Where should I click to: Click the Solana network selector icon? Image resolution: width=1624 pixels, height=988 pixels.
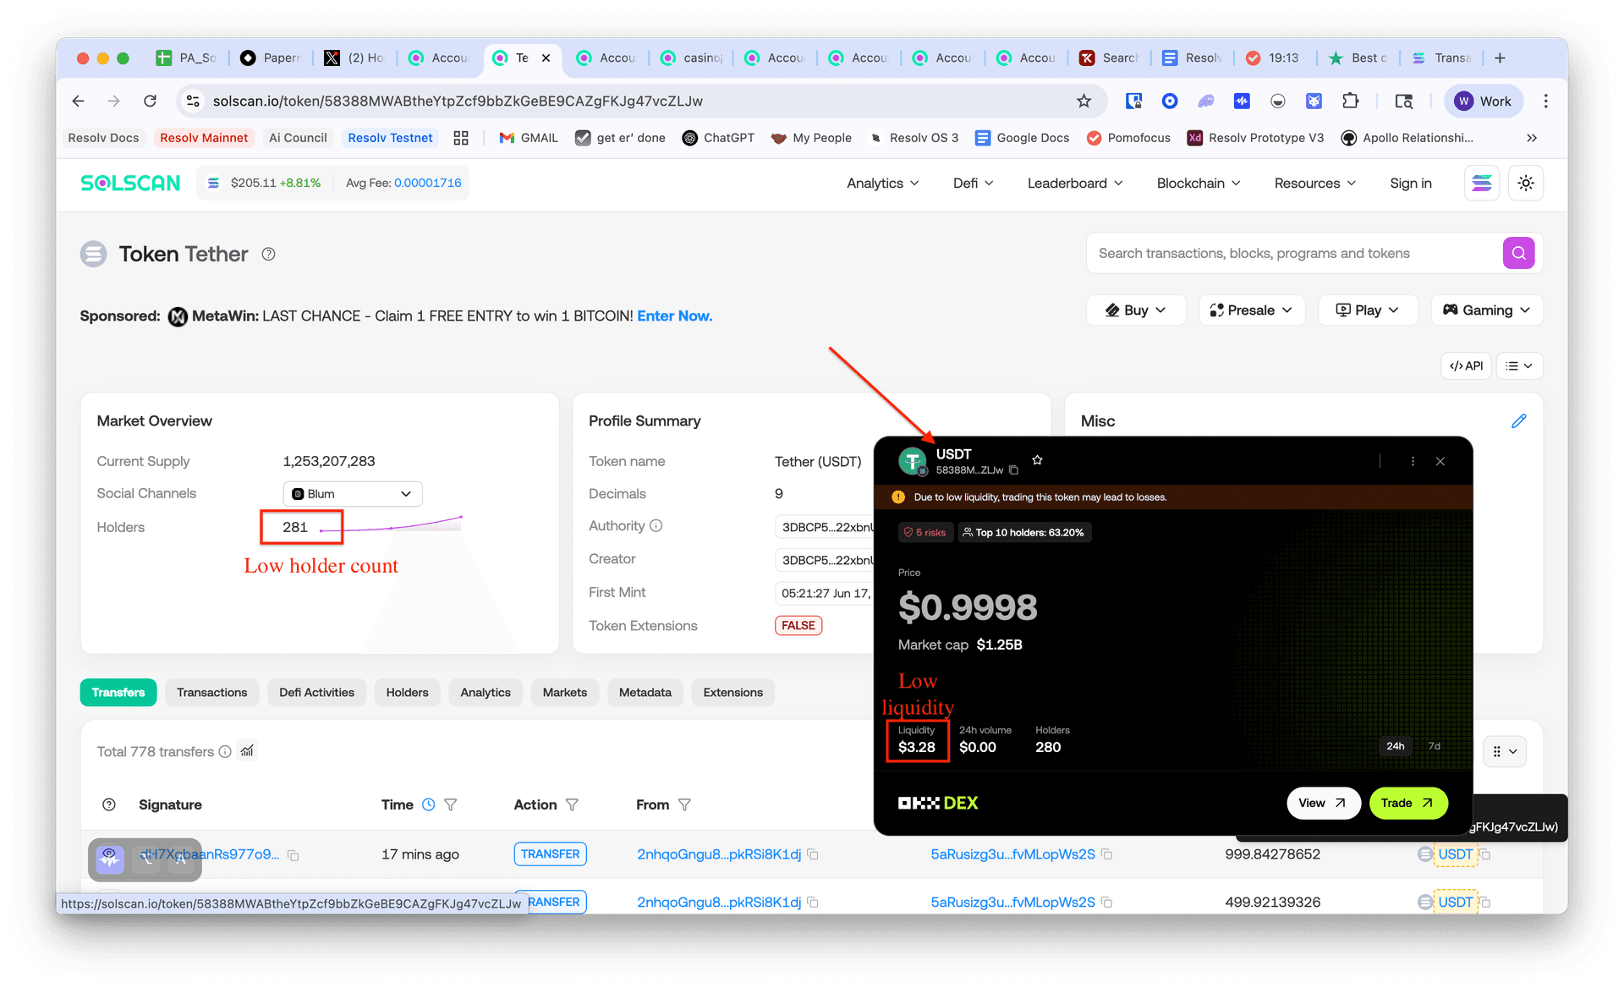point(1481,183)
